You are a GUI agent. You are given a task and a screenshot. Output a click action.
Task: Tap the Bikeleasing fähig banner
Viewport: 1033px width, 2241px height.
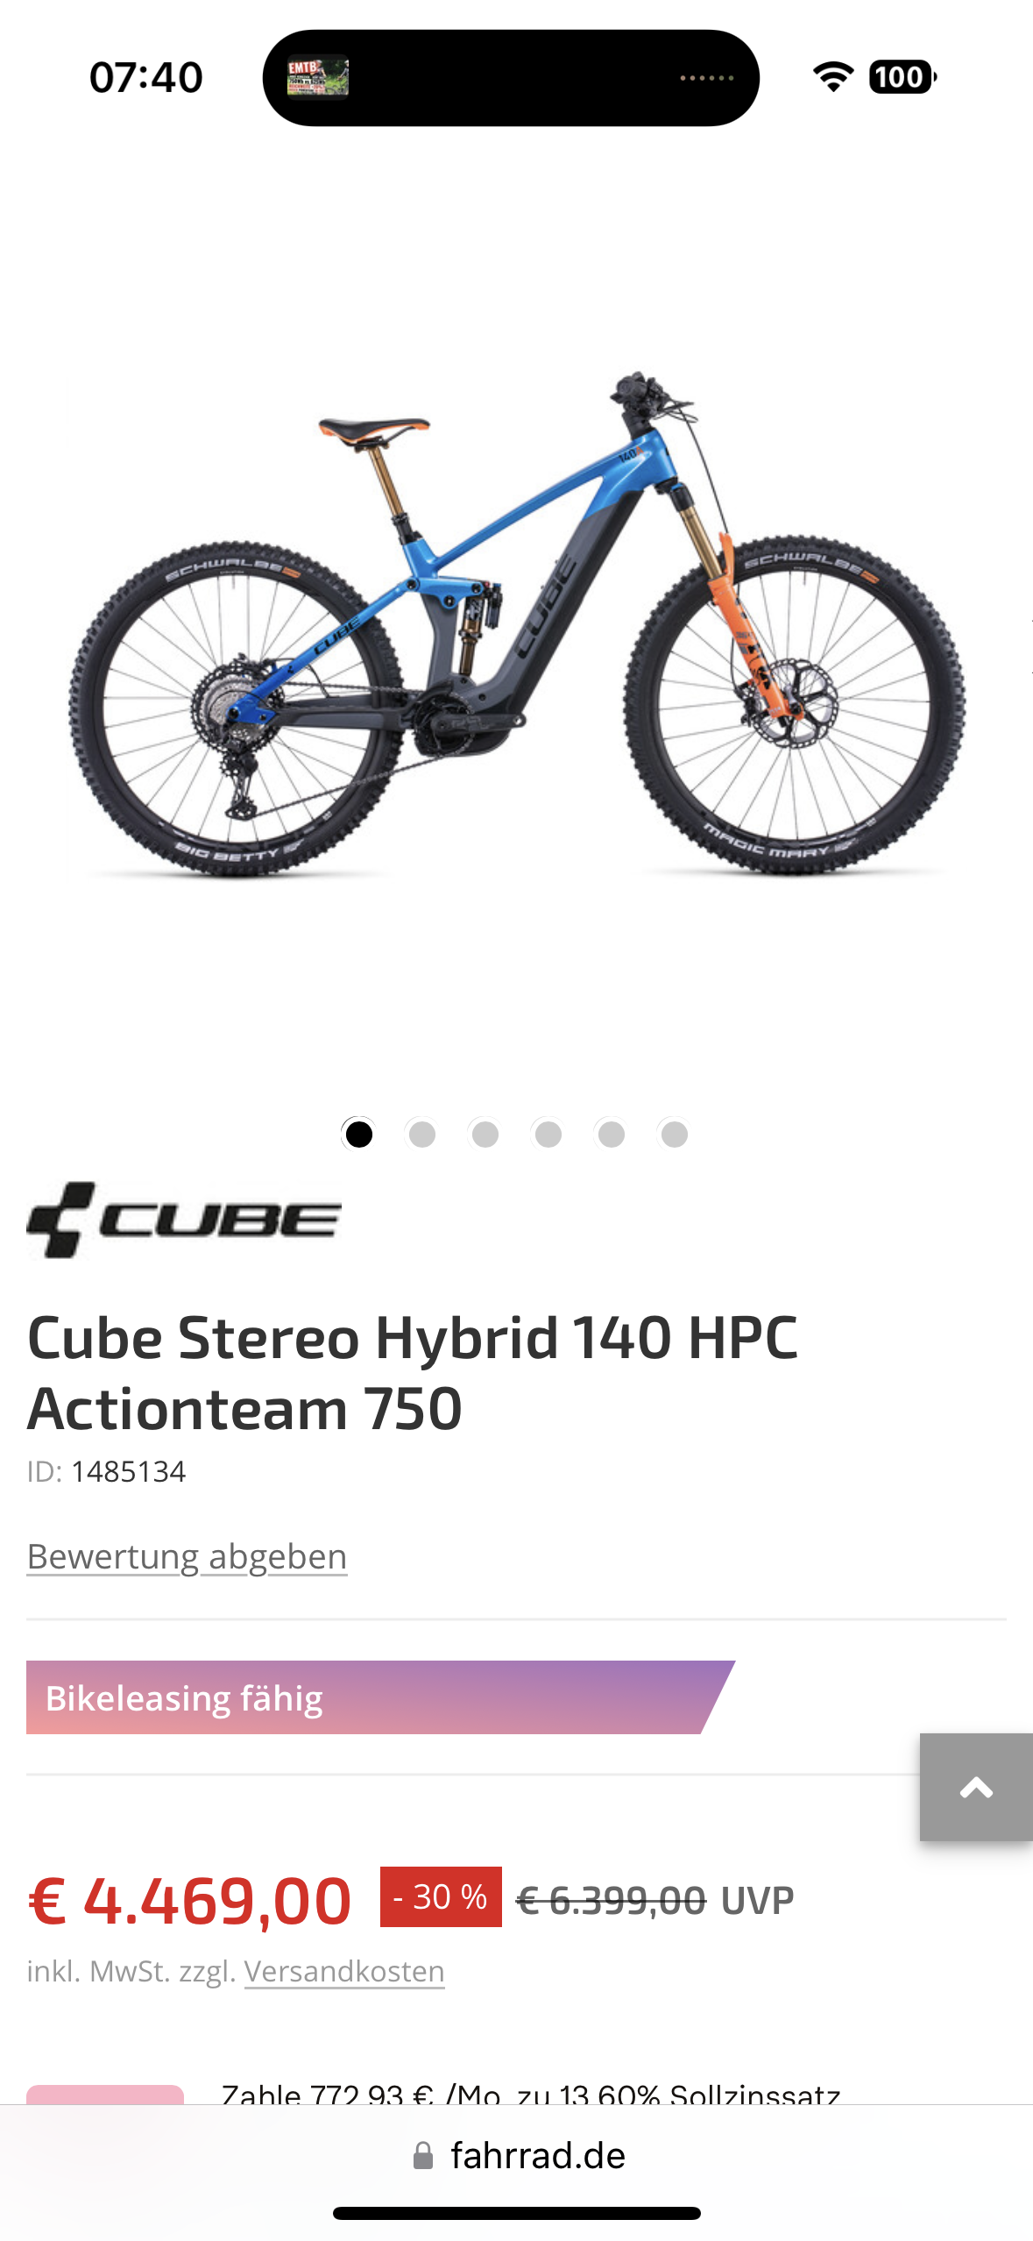pos(380,1697)
